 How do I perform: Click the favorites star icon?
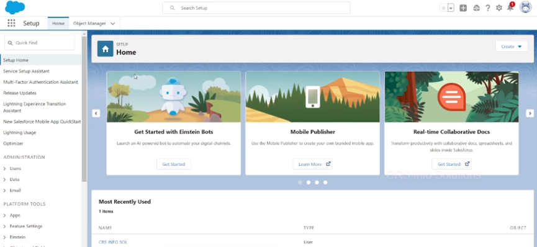(443, 8)
